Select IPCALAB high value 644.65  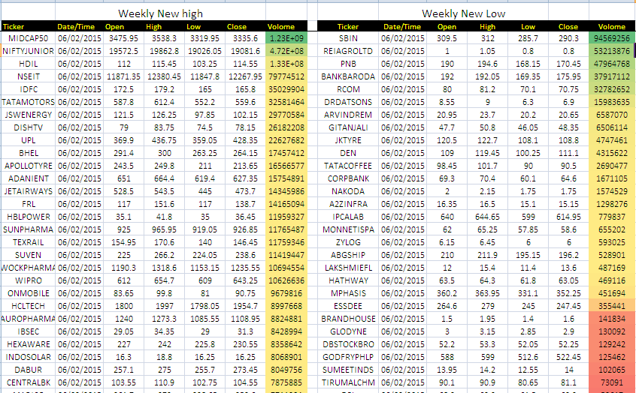(488, 217)
